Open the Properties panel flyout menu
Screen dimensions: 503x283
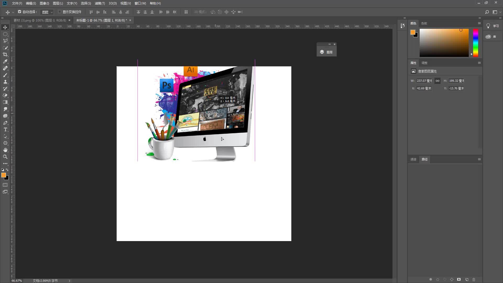(479, 63)
